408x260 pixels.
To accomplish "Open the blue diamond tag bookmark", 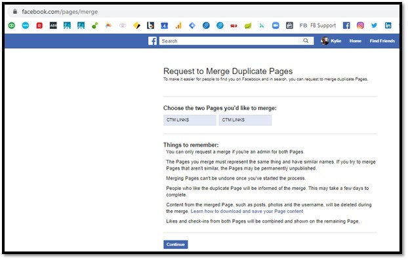I will (x=192, y=26).
